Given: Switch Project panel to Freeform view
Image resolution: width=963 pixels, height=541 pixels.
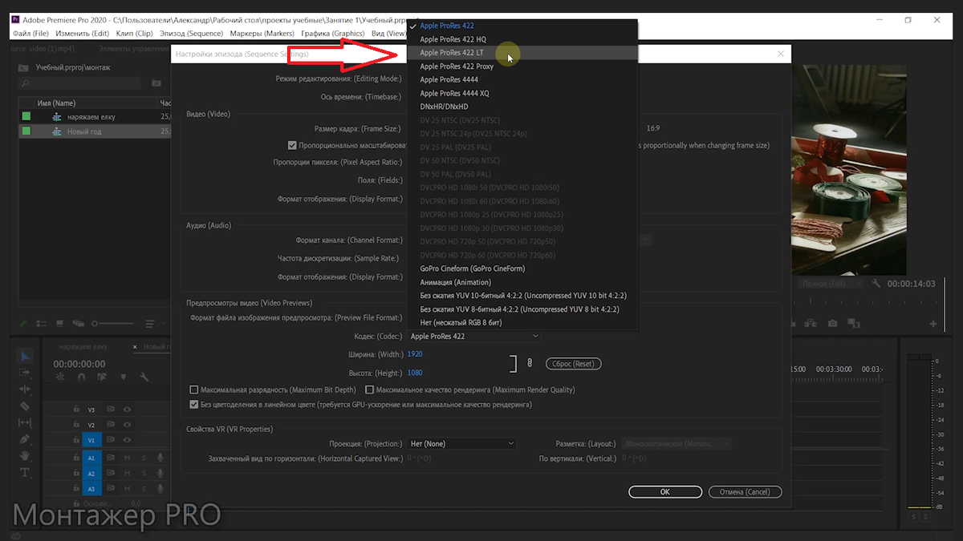Looking at the screenshot, I should (x=79, y=324).
